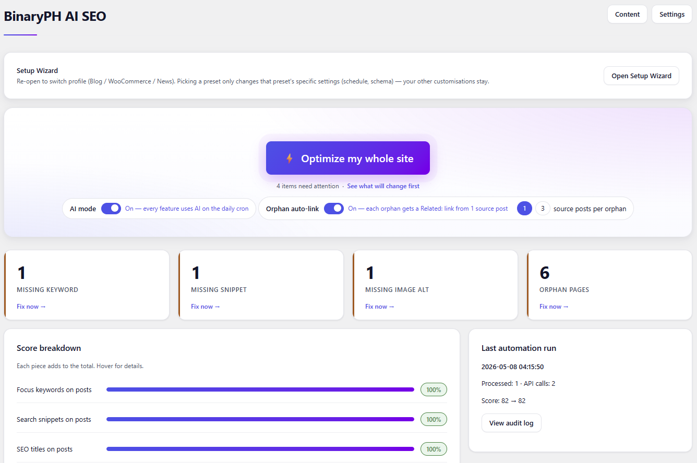Toggle the Orphan auto-link switch
This screenshot has width=697, height=463.
(334, 209)
